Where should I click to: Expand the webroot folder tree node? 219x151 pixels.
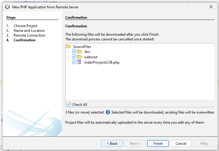(x=68, y=57)
